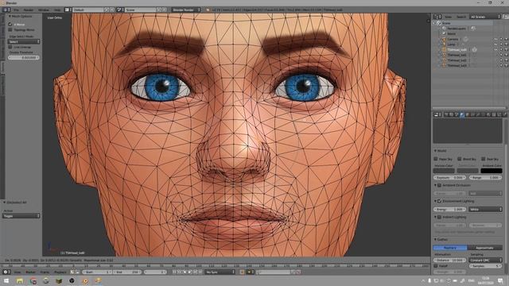Viewport: 509px width, 286px height.
Task: Open the No Sync dropdown in timeline
Action: coord(220,272)
